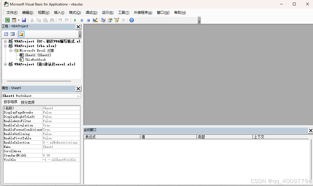Click project panel toolbar overflow arrow
Screen dimensions: 313x186
pos(80,34)
